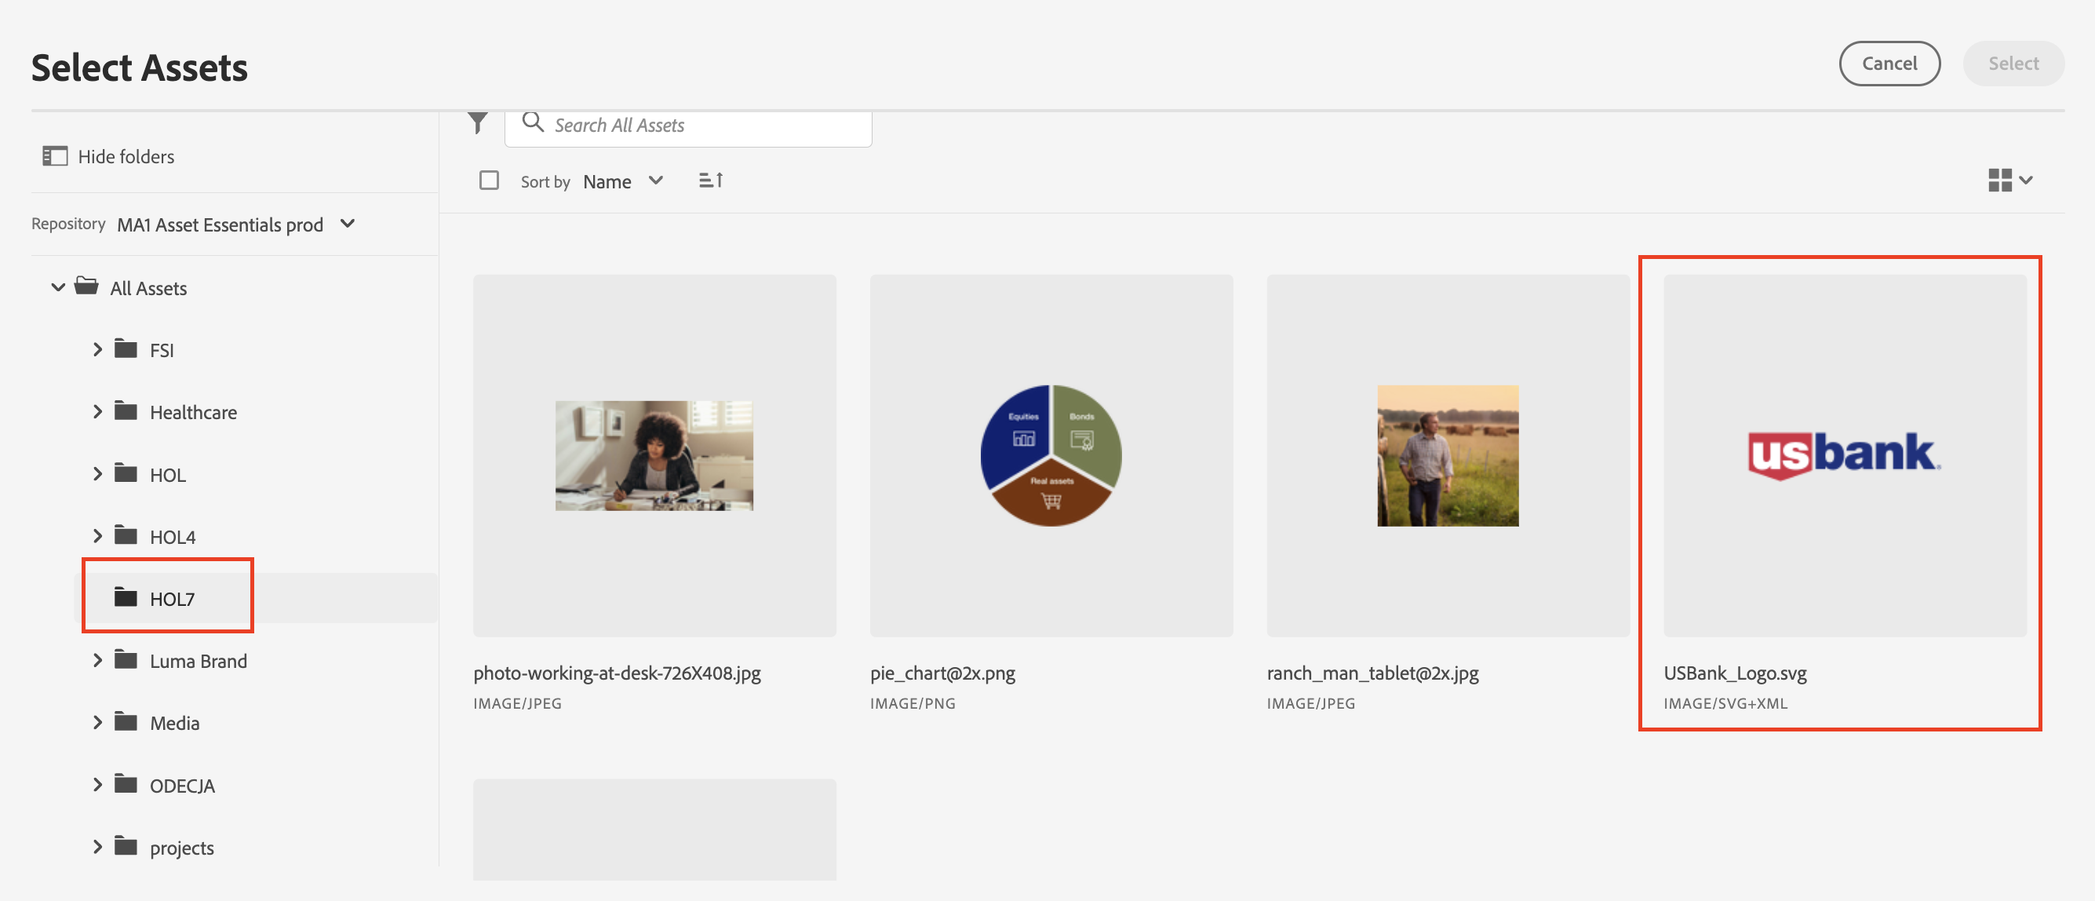Collapse the All Assets tree node
This screenshot has width=2095, height=901.
coord(58,287)
